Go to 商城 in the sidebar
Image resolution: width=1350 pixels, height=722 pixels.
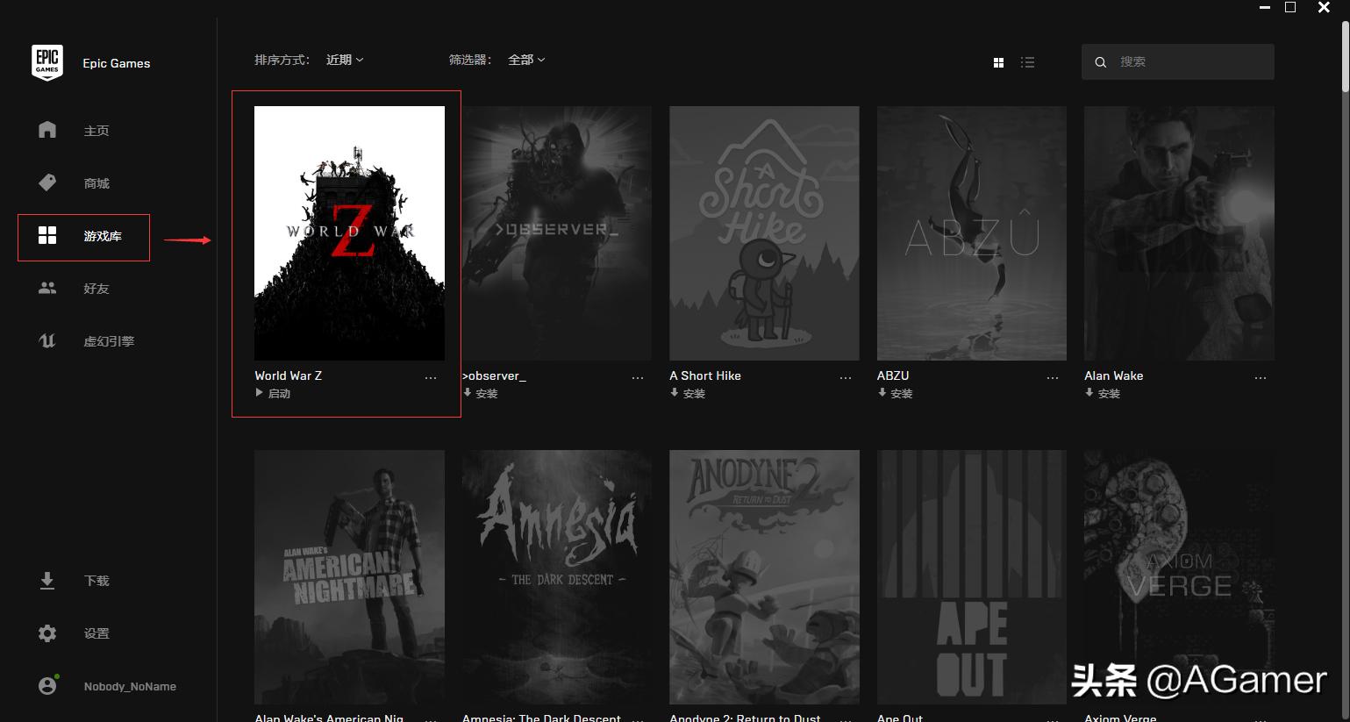pos(96,183)
